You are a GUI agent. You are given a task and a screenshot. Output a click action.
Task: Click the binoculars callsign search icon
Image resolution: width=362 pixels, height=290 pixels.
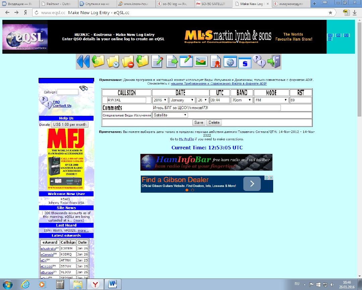(83, 88)
